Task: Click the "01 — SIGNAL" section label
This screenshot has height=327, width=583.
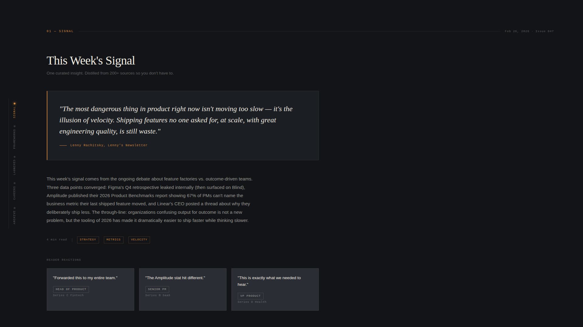Action: 60,31
